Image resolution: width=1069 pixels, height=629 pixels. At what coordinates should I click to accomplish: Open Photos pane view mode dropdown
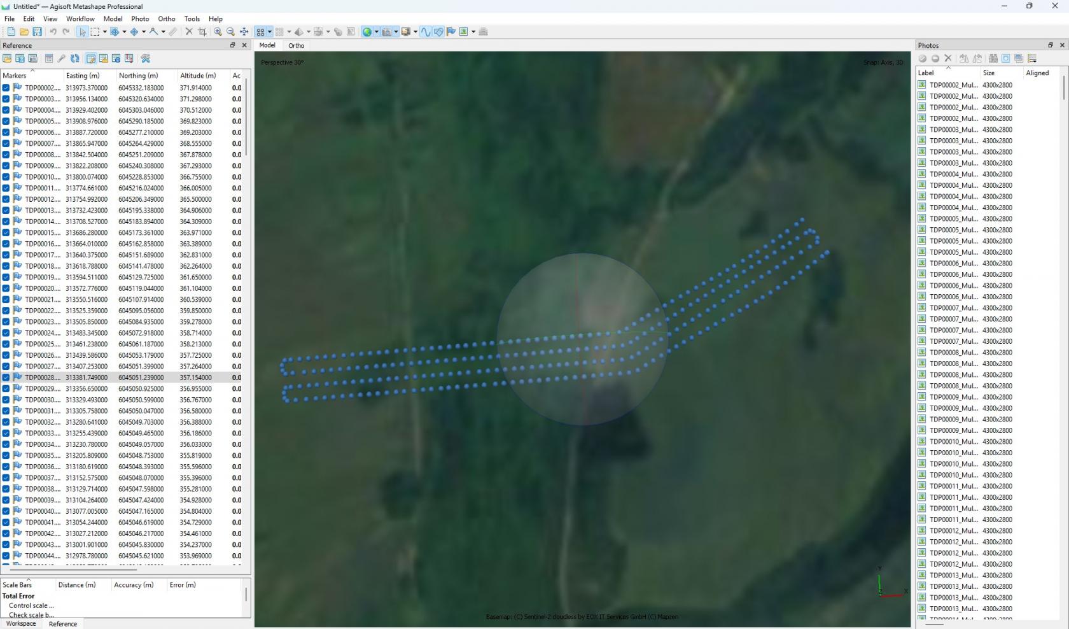point(1032,59)
